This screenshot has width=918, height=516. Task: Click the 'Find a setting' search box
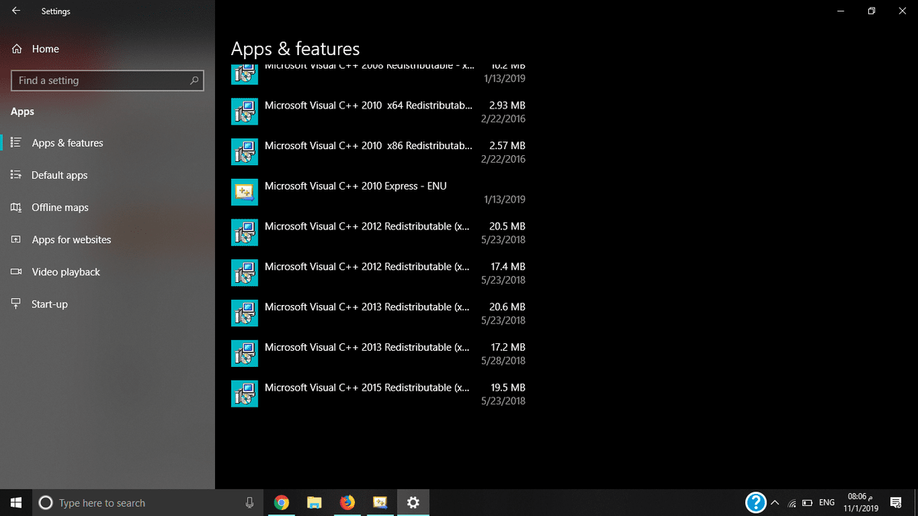pos(107,80)
